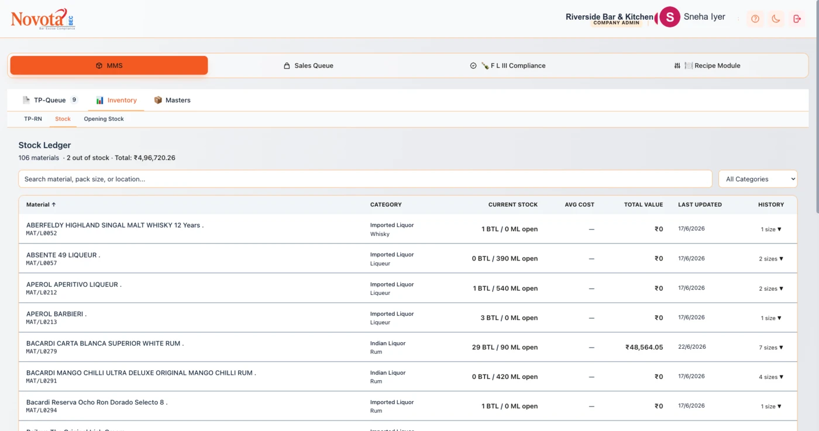Click the TP-Queue count badge 9
Screen dimensions: 819x431
coord(74,100)
